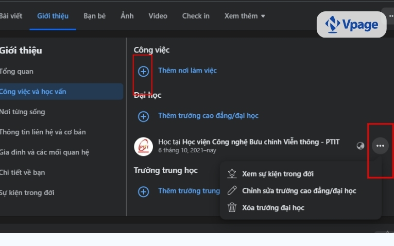Click the PTIT school logo
Screen dimensions: 394x246
144,147
